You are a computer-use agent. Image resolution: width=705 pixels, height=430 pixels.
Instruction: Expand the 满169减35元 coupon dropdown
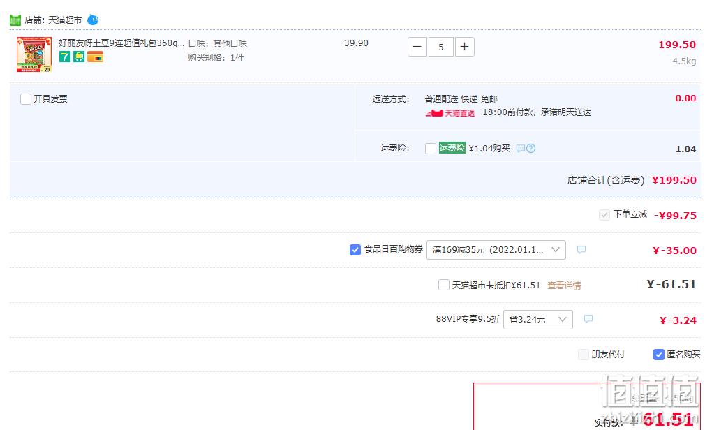click(496, 250)
